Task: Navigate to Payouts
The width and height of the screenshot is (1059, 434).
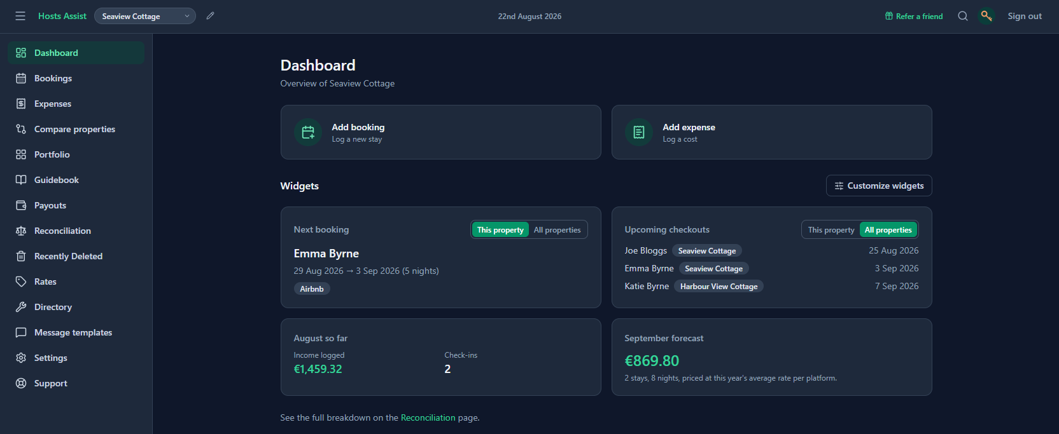Action: (76, 205)
